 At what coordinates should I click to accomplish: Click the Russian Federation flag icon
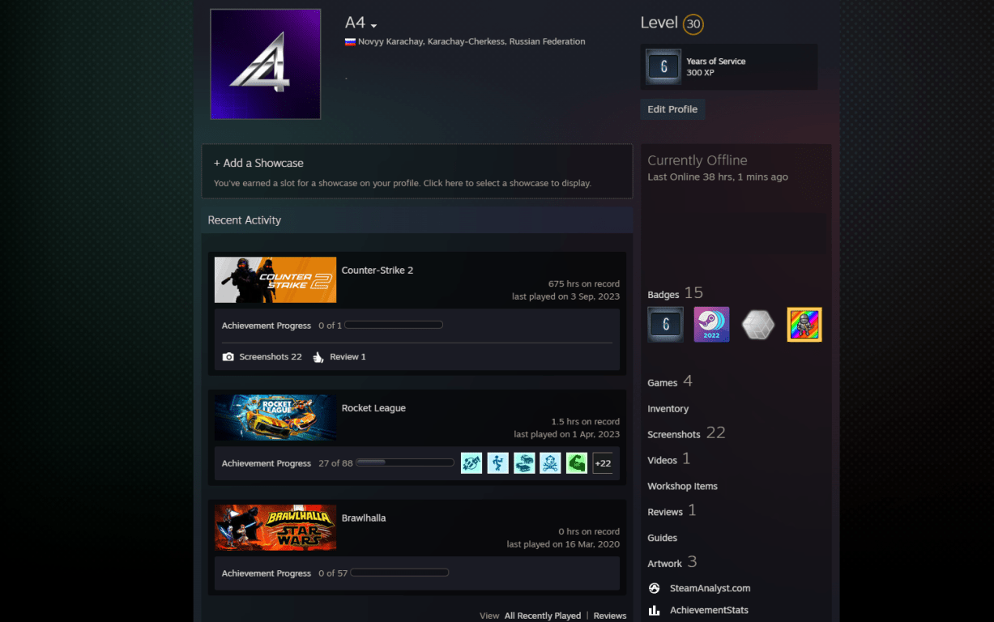click(x=349, y=41)
